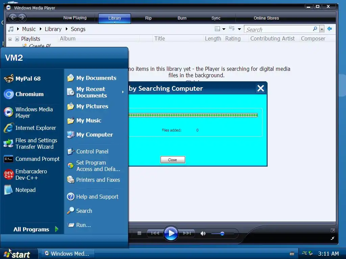The width and height of the screenshot is (346, 259).
Task: Open the Songs breadcrumb dropdown arrow
Action: (67, 29)
